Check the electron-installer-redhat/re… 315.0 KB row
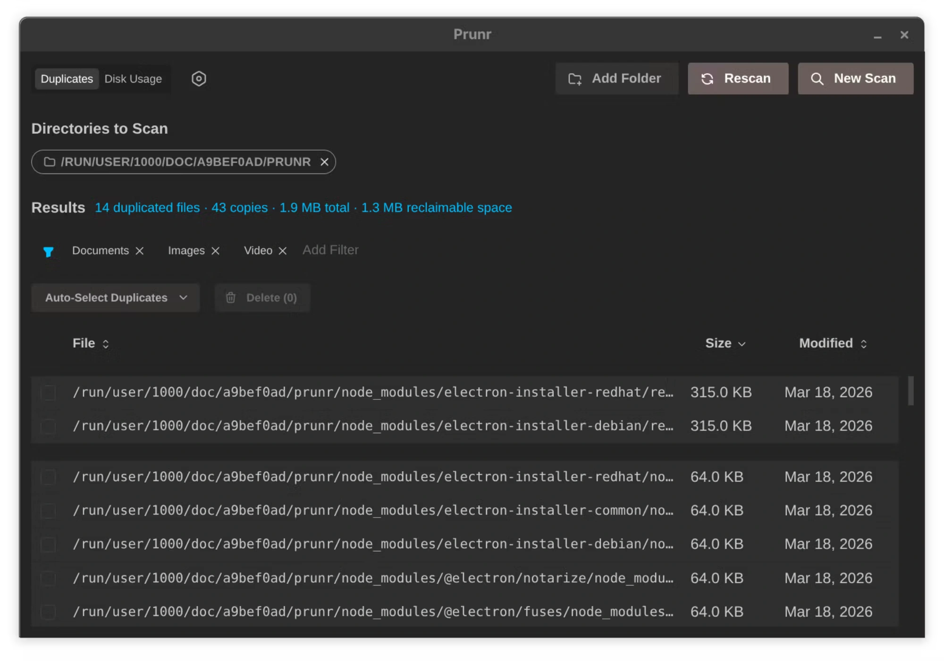The height and width of the screenshot is (661, 944). coord(49,392)
